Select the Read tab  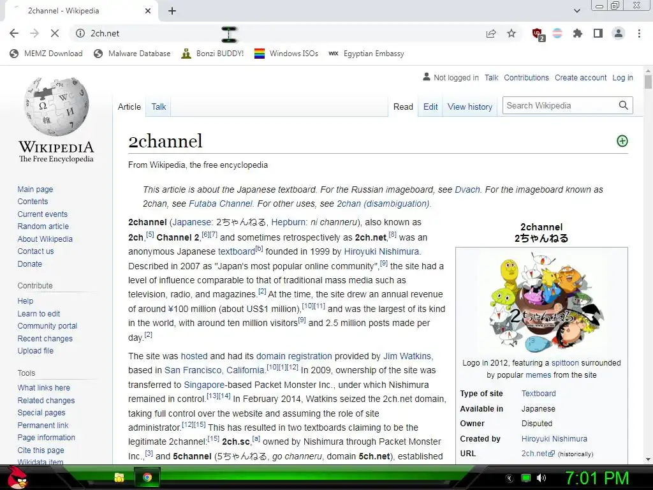click(403, 107)
